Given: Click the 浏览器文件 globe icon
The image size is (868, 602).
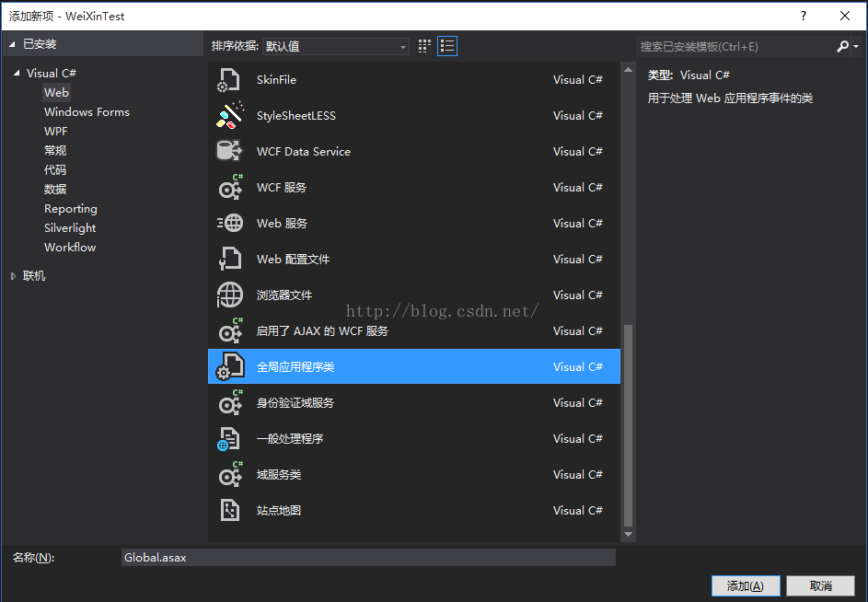Looking at the screenshot, I should (x=230, y=295).
